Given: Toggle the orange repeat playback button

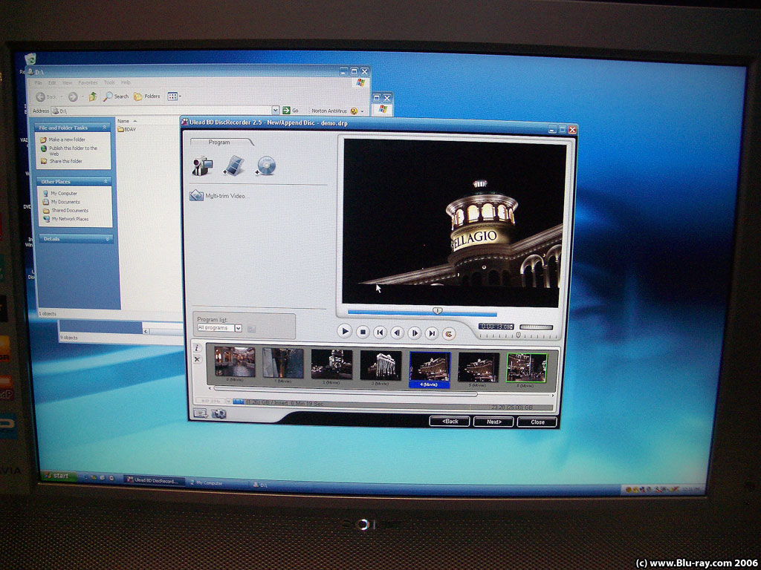Looking at the screenshot, I should point(448,333).
